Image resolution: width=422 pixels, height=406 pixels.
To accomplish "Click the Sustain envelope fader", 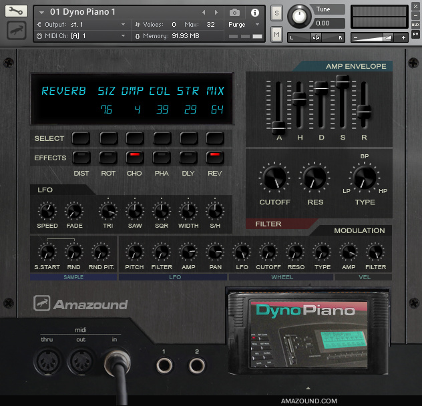I will point(343,81).
